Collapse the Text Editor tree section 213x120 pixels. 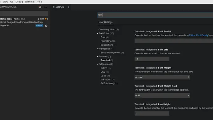97,33
